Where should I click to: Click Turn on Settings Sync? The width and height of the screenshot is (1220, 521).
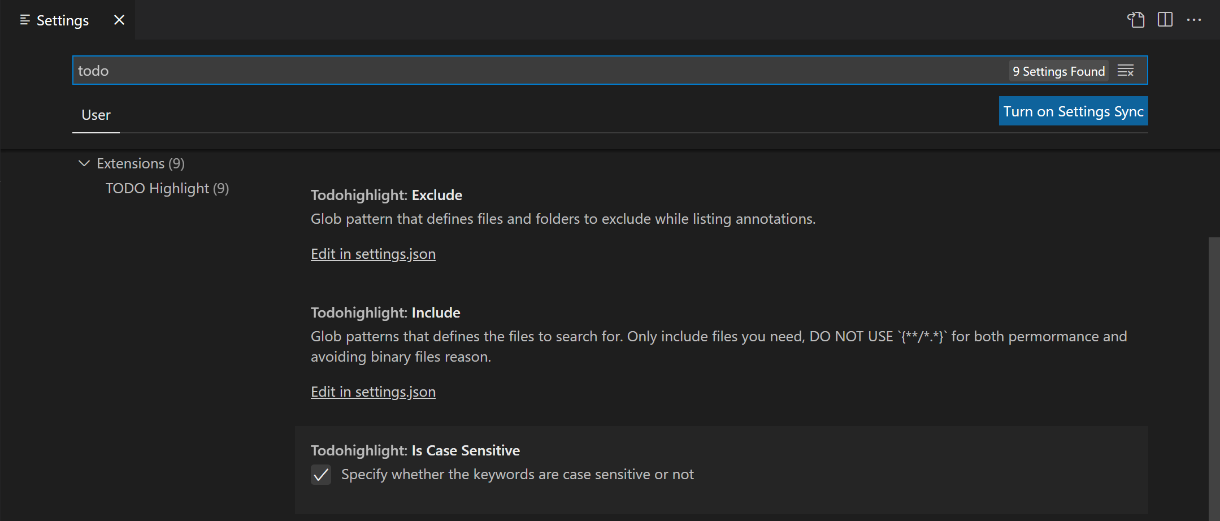[1073, 111]
